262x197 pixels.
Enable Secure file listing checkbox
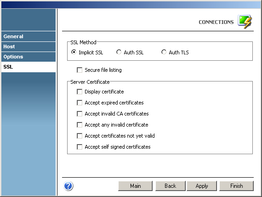(x=80, y=70)
